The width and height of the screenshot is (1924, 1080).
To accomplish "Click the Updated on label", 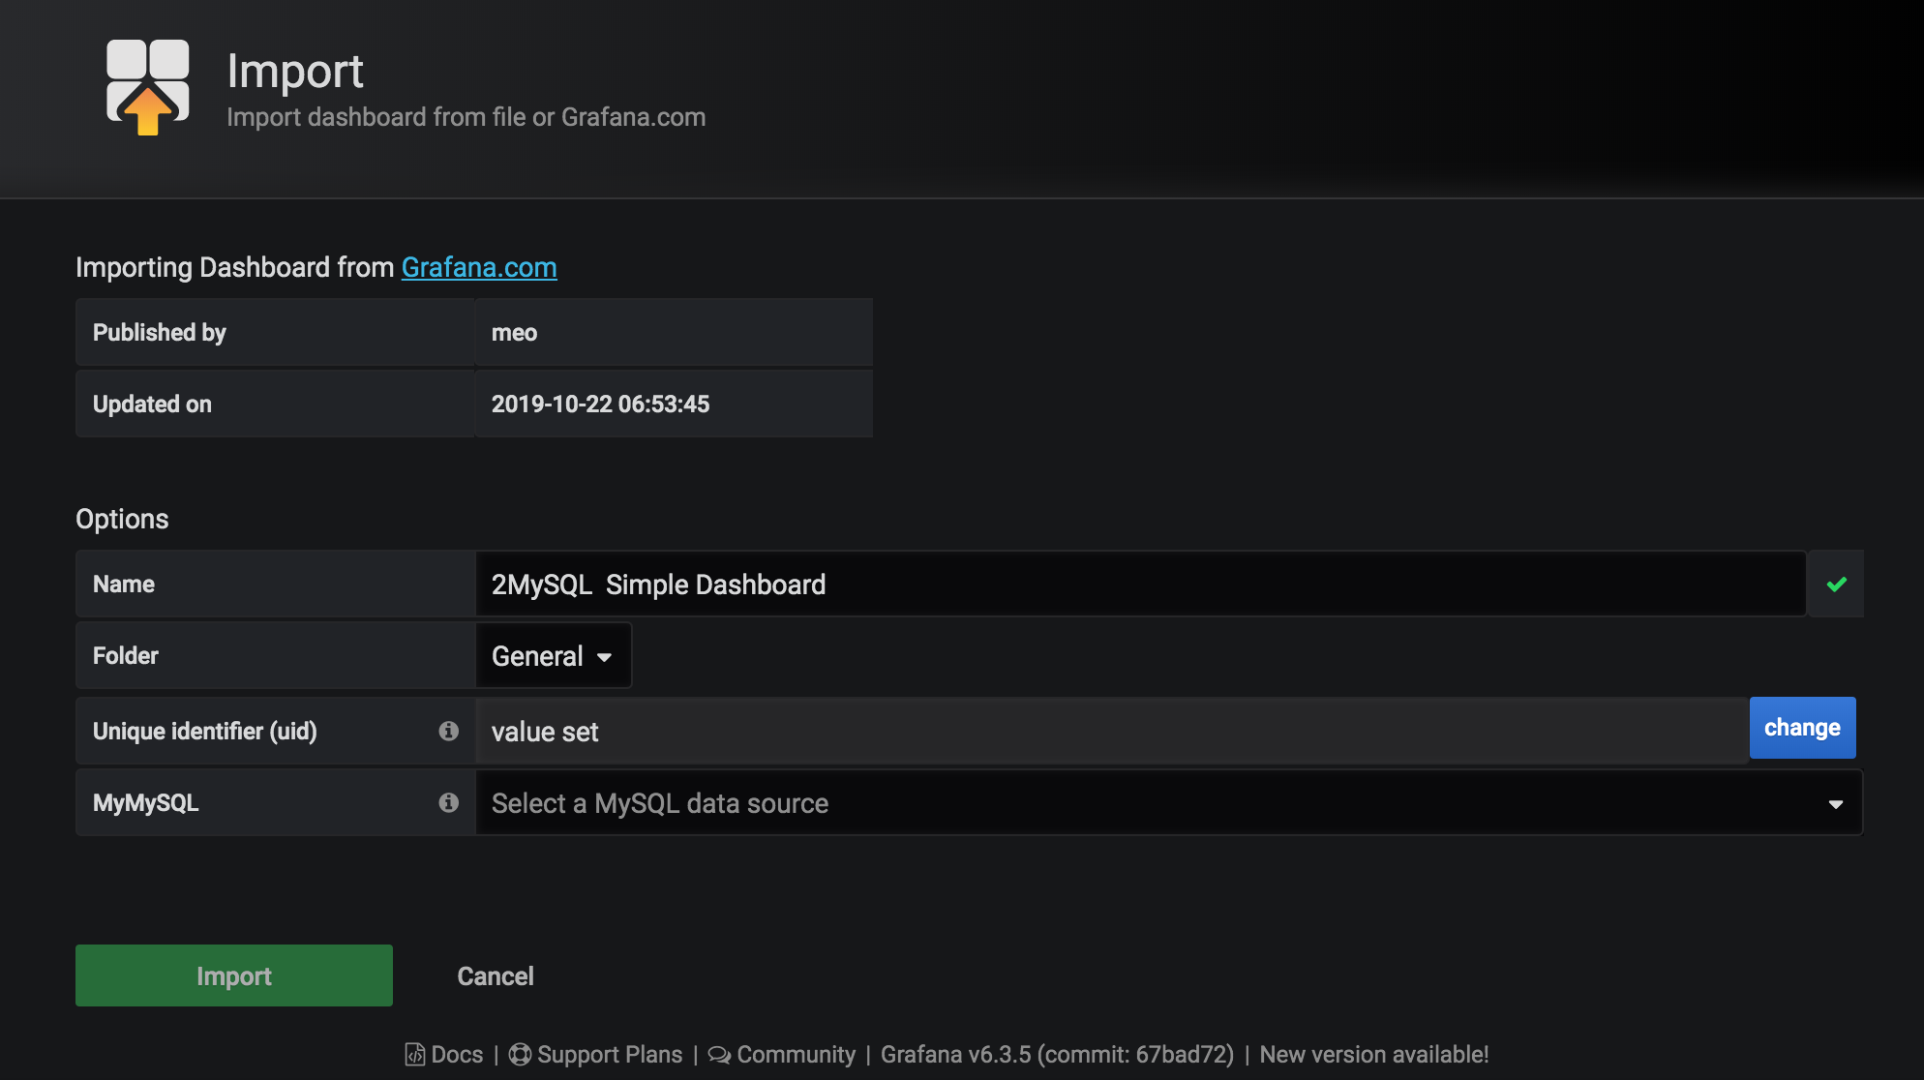I will (152, 404).
